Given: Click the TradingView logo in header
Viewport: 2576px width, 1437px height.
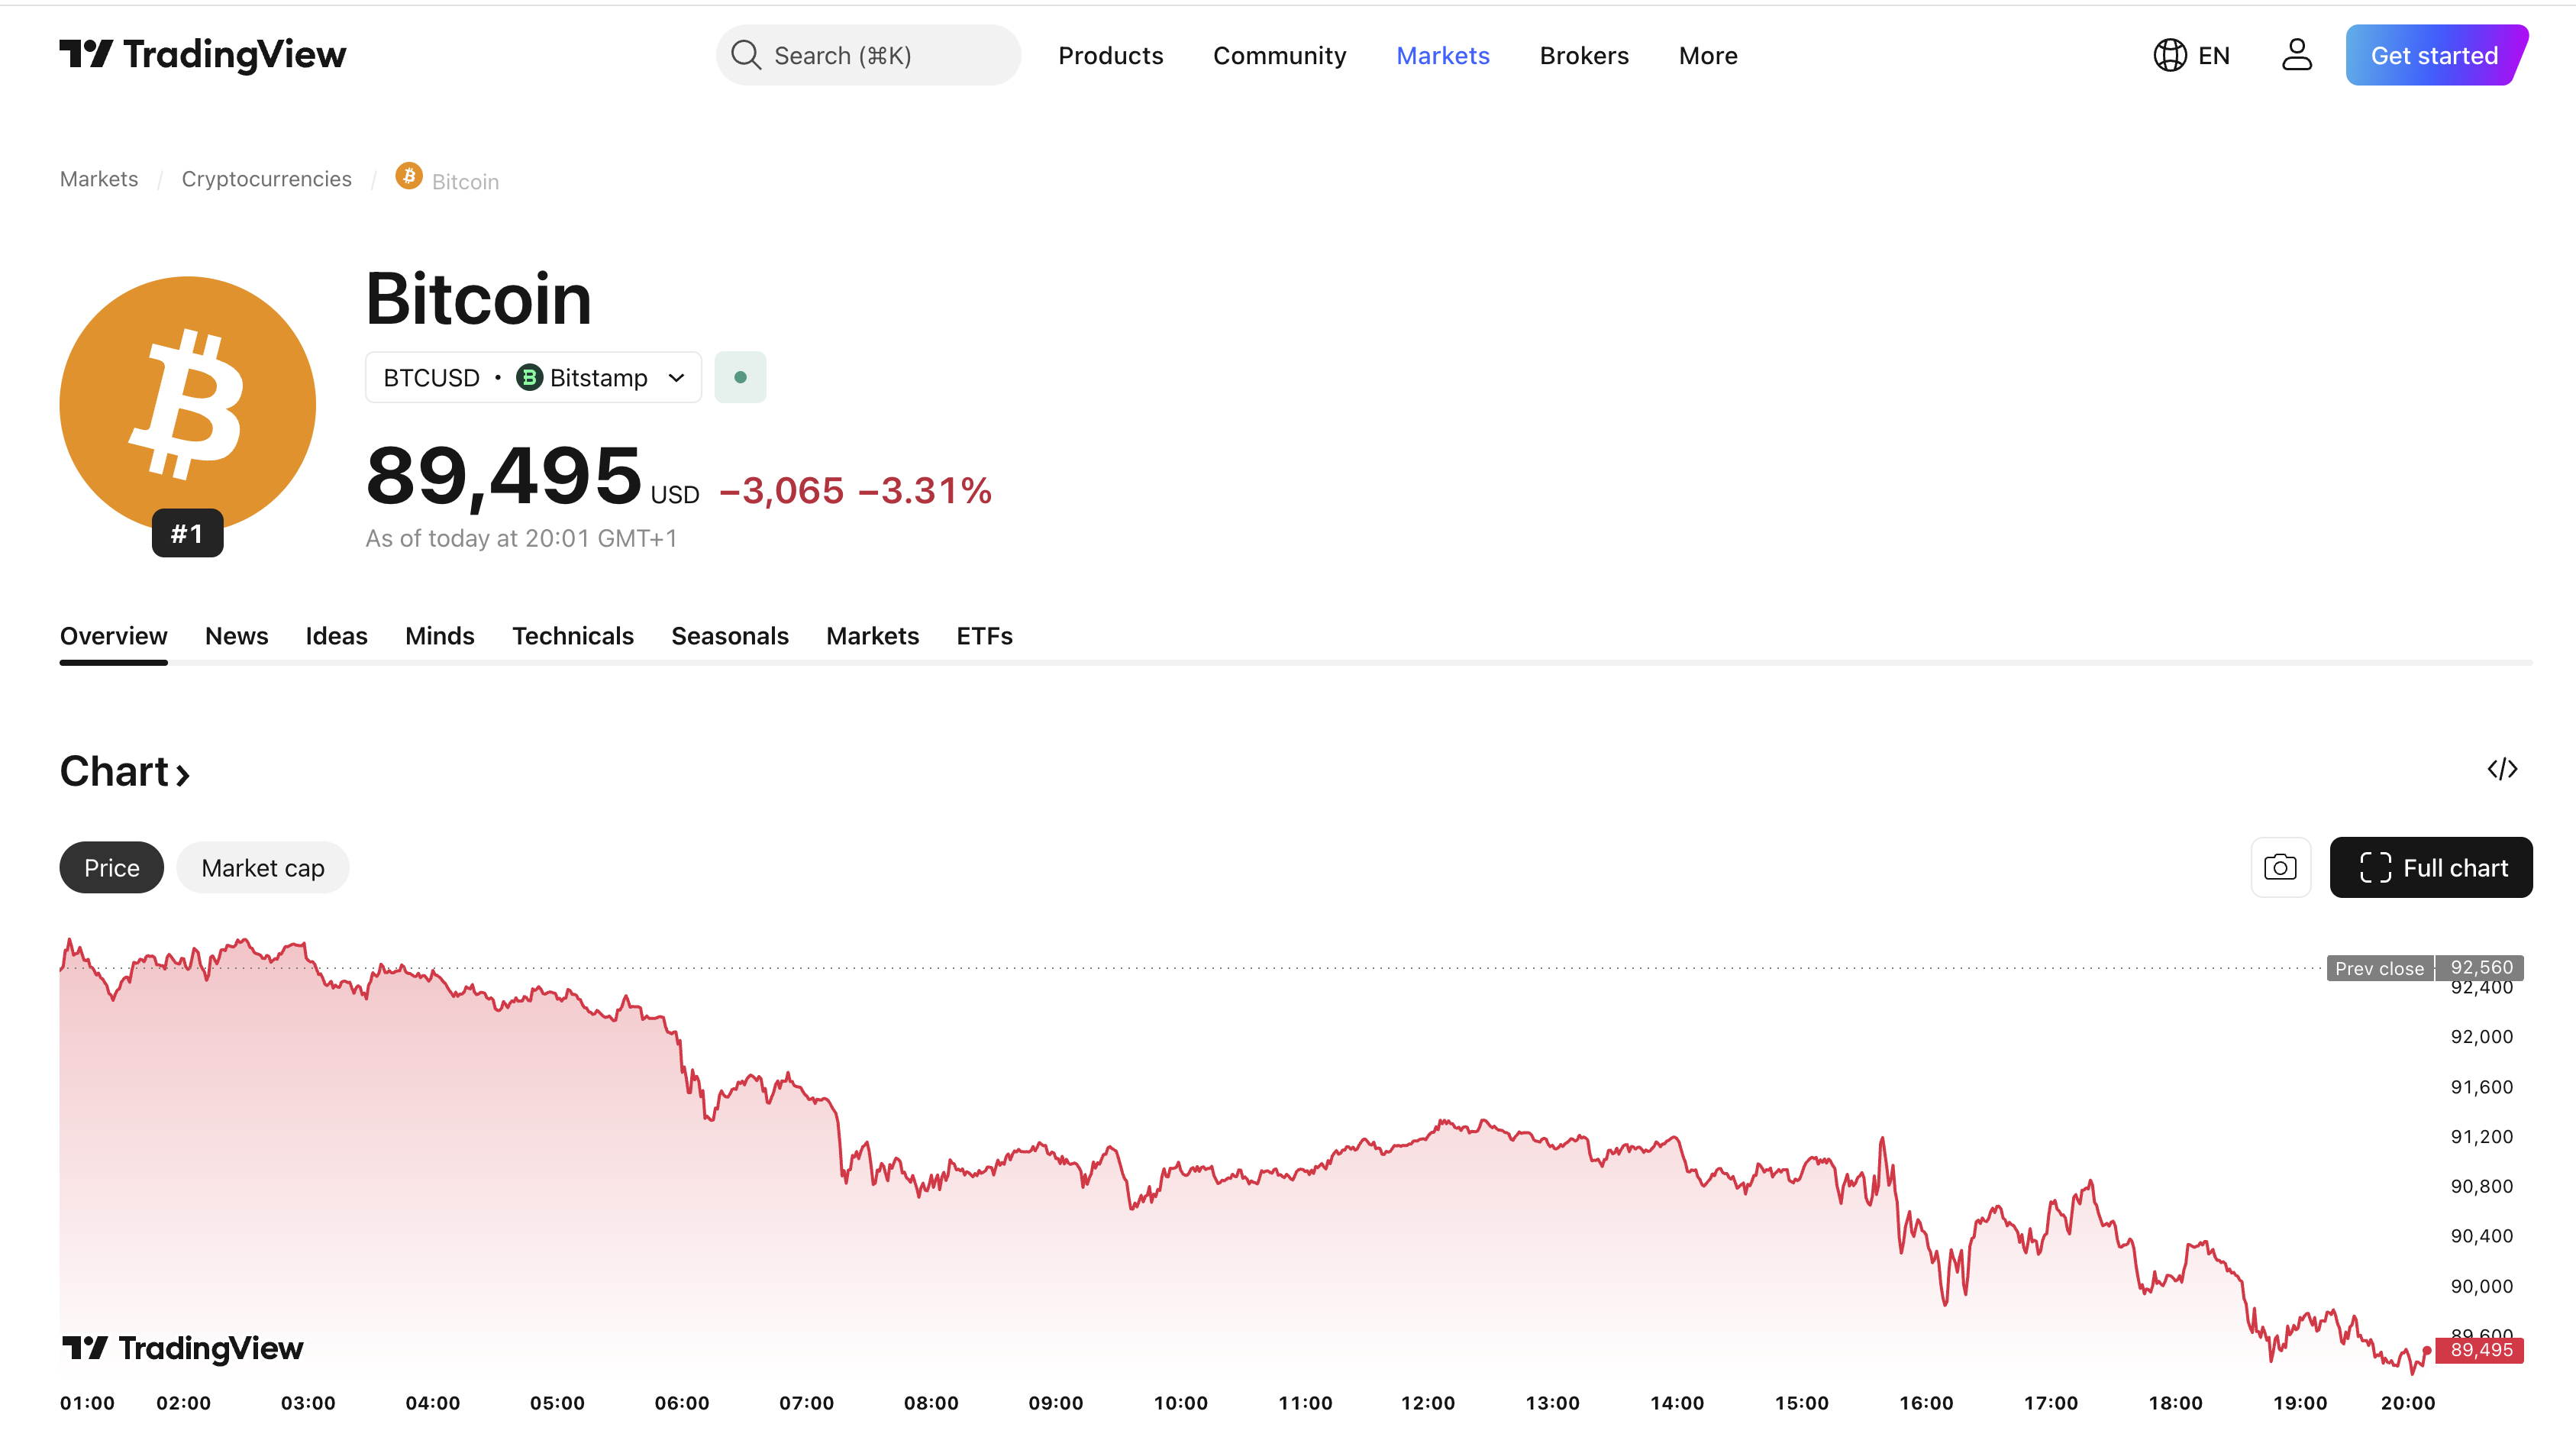Looking at the screenshot, I should click(x=202, y=55).
